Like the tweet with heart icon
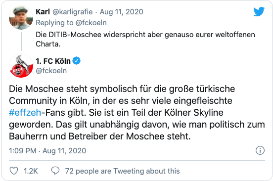 tap(14, 171)
